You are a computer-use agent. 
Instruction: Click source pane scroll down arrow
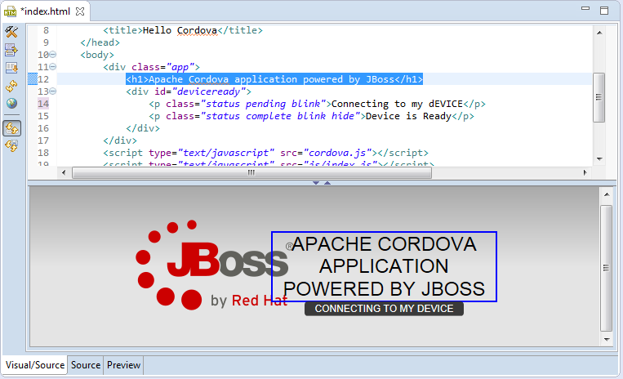[599, 159]
